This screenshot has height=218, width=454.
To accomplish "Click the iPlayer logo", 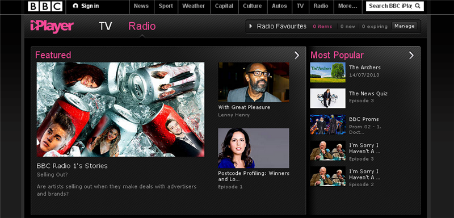I will click(x=52, y=27).
